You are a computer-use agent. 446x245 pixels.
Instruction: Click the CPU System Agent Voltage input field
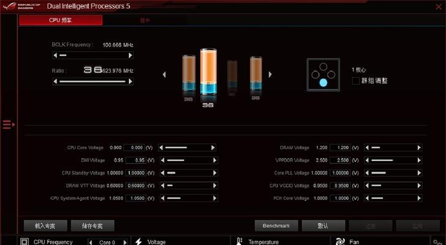[135, 198]
